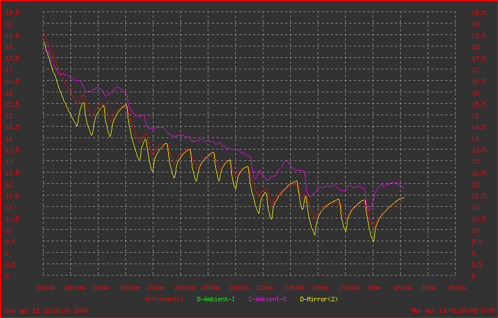Viewport: 498px width, 318px height.
Task: Click the C-Ambient-O legend label
Action: [267, 299]
